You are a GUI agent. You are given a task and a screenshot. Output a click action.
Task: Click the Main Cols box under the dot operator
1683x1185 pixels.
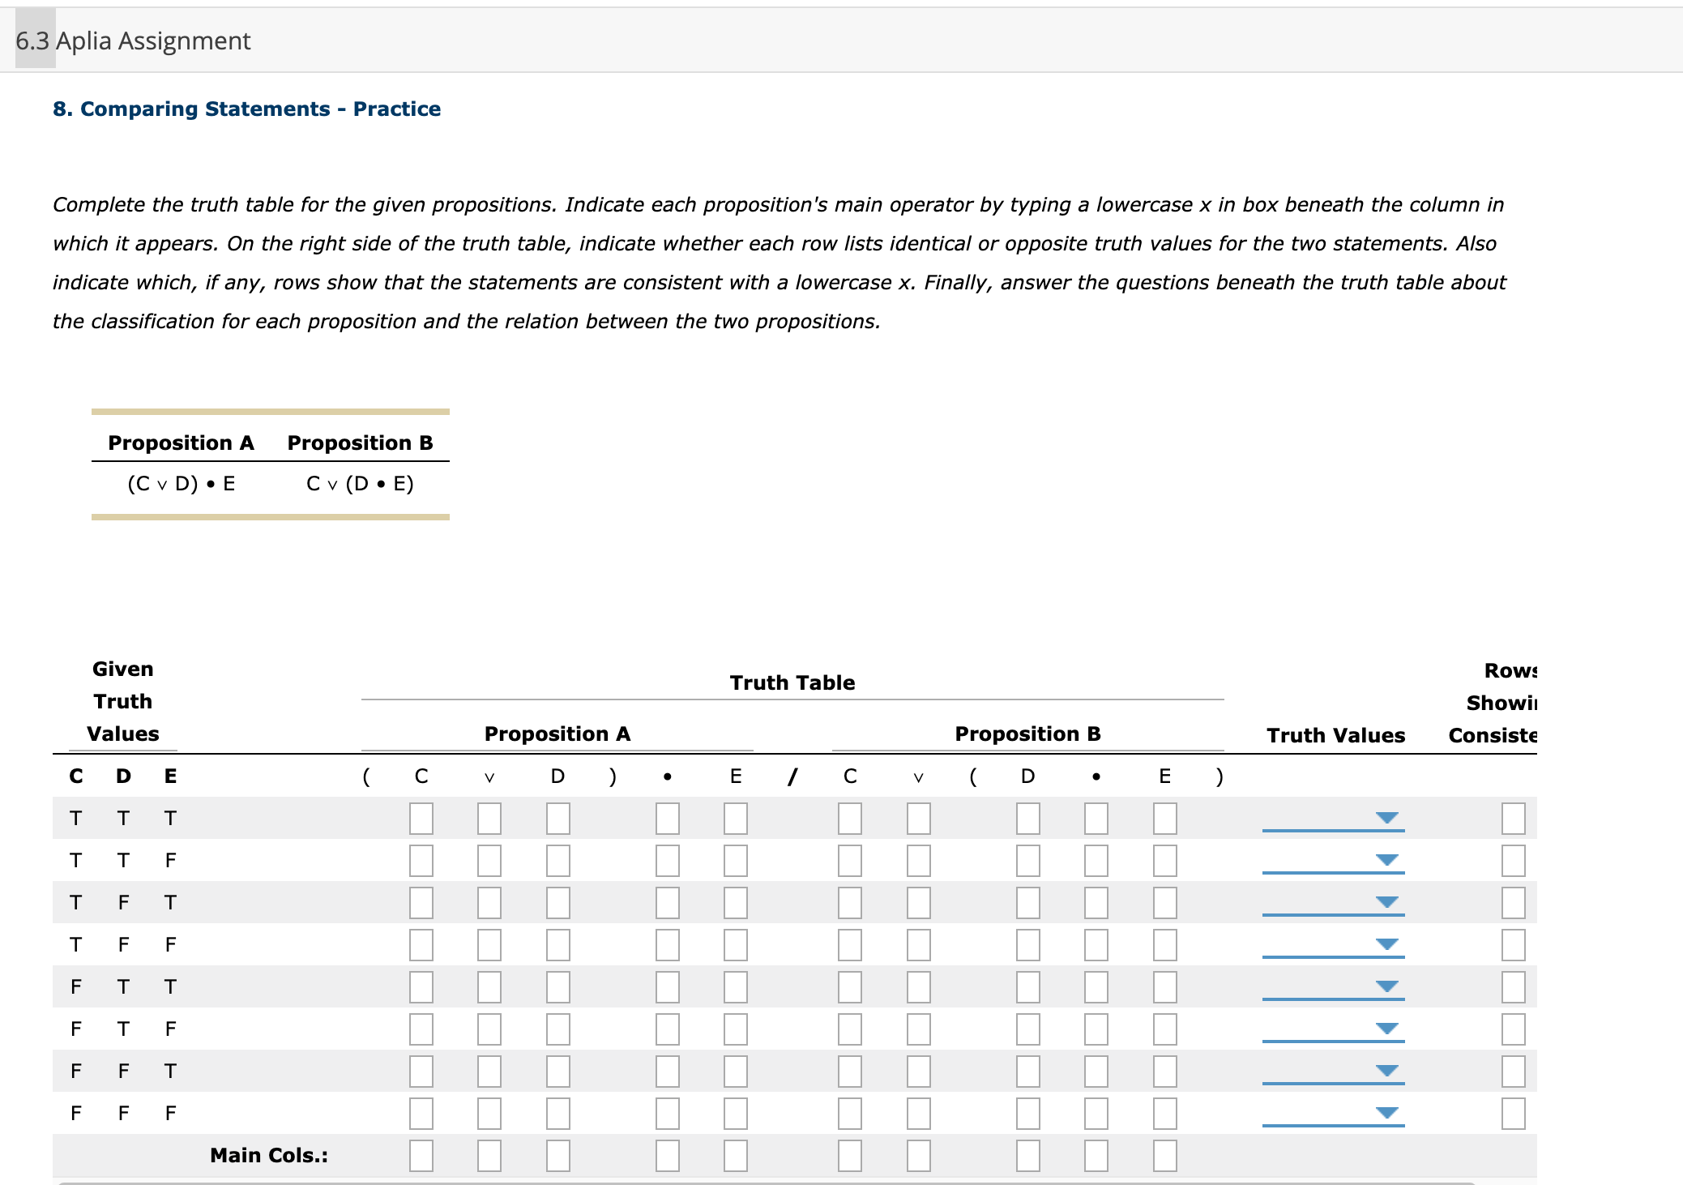pos(665,1157)
